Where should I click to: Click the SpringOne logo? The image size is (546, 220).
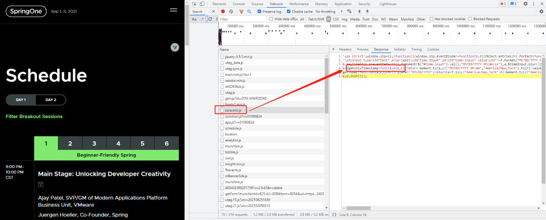(x=26, y=12)
